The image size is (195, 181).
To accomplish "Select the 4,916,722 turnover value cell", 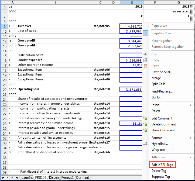I will pos(131,26).
